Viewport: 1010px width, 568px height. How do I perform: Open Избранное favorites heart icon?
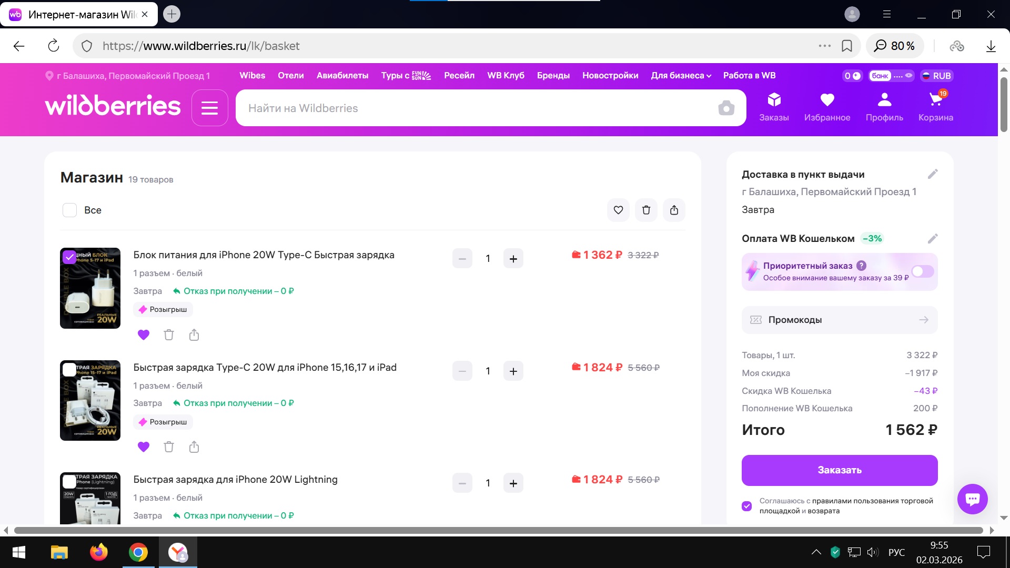(827, 106)
